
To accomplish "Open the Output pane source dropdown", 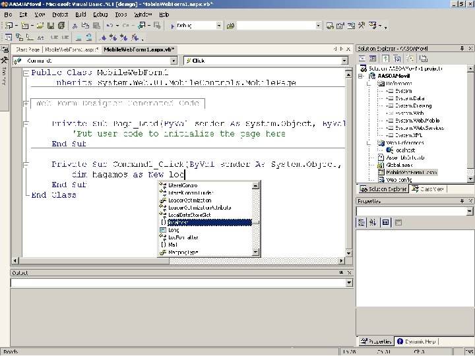I will 349,282.
